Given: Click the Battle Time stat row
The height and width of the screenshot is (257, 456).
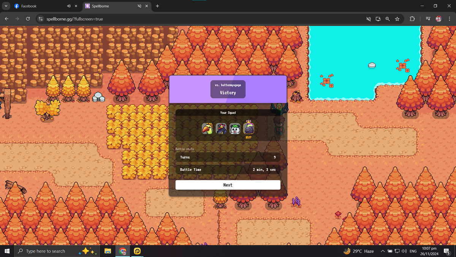Looking at the screenshot, I should point(228,169).
